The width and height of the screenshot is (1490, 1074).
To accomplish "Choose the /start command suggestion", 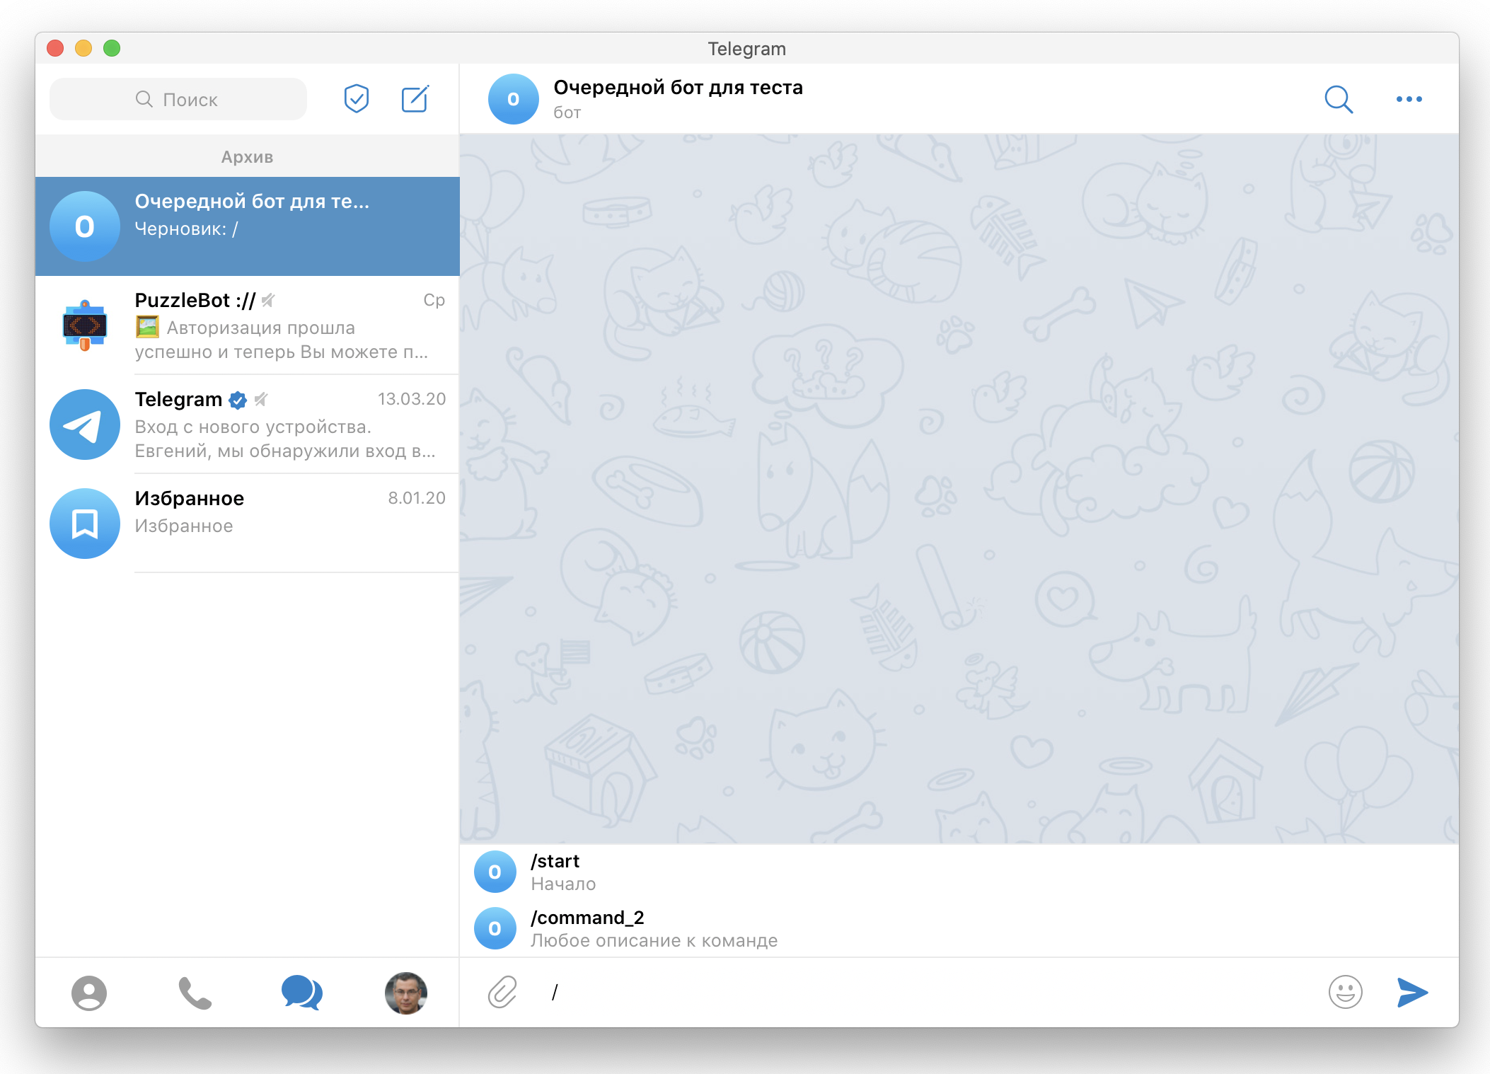I will [x=959, y=872].
